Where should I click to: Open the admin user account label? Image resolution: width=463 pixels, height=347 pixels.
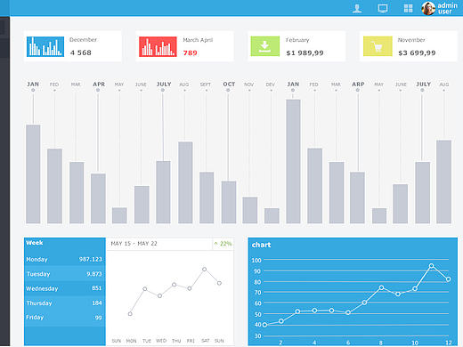click(x=448, y=8)
